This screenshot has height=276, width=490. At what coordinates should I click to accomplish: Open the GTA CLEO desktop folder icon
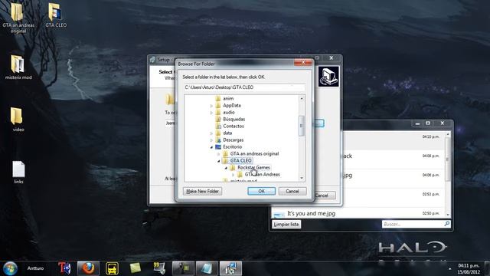(56, 15)
